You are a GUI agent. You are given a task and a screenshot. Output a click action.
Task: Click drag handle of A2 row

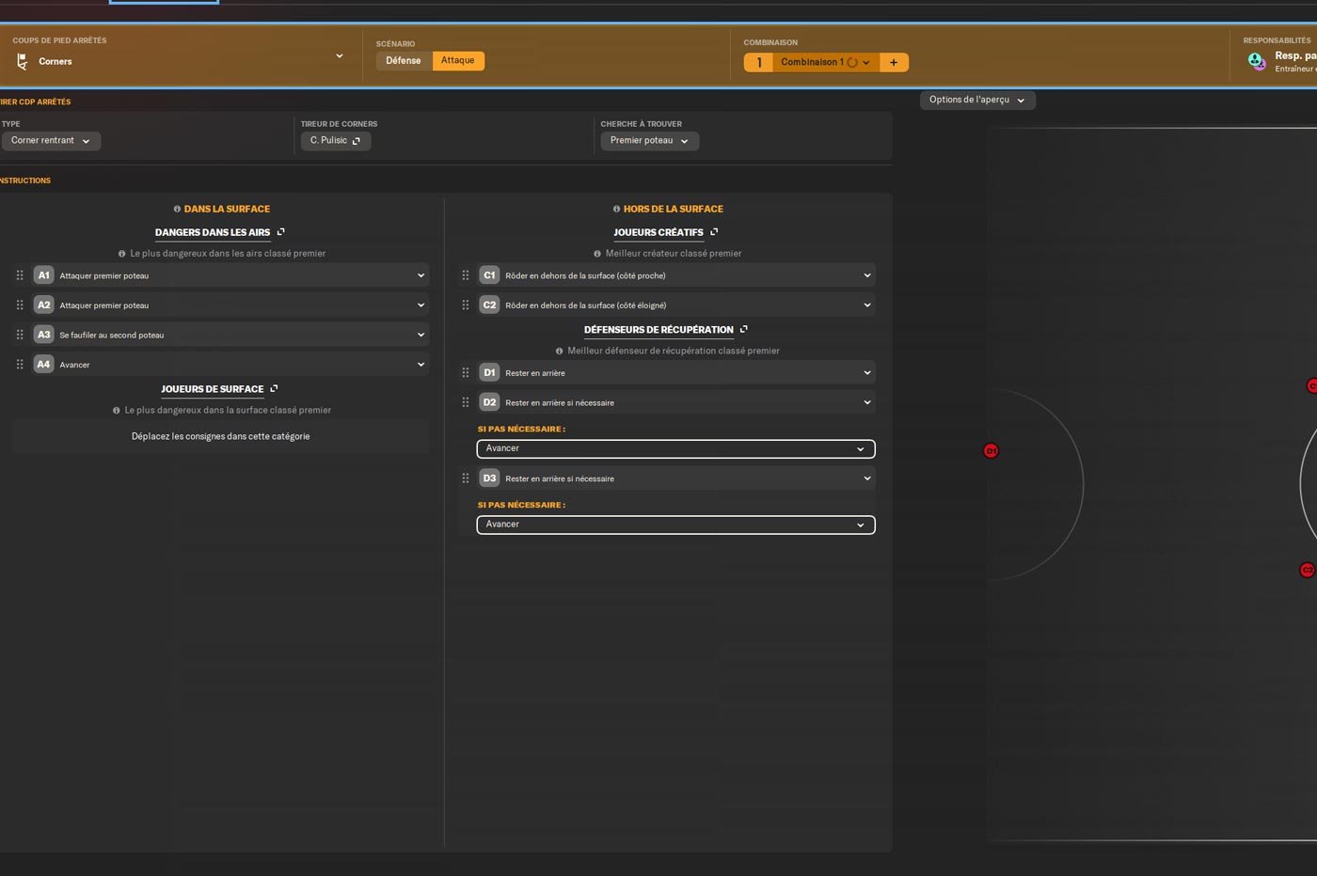coord(20,305)
